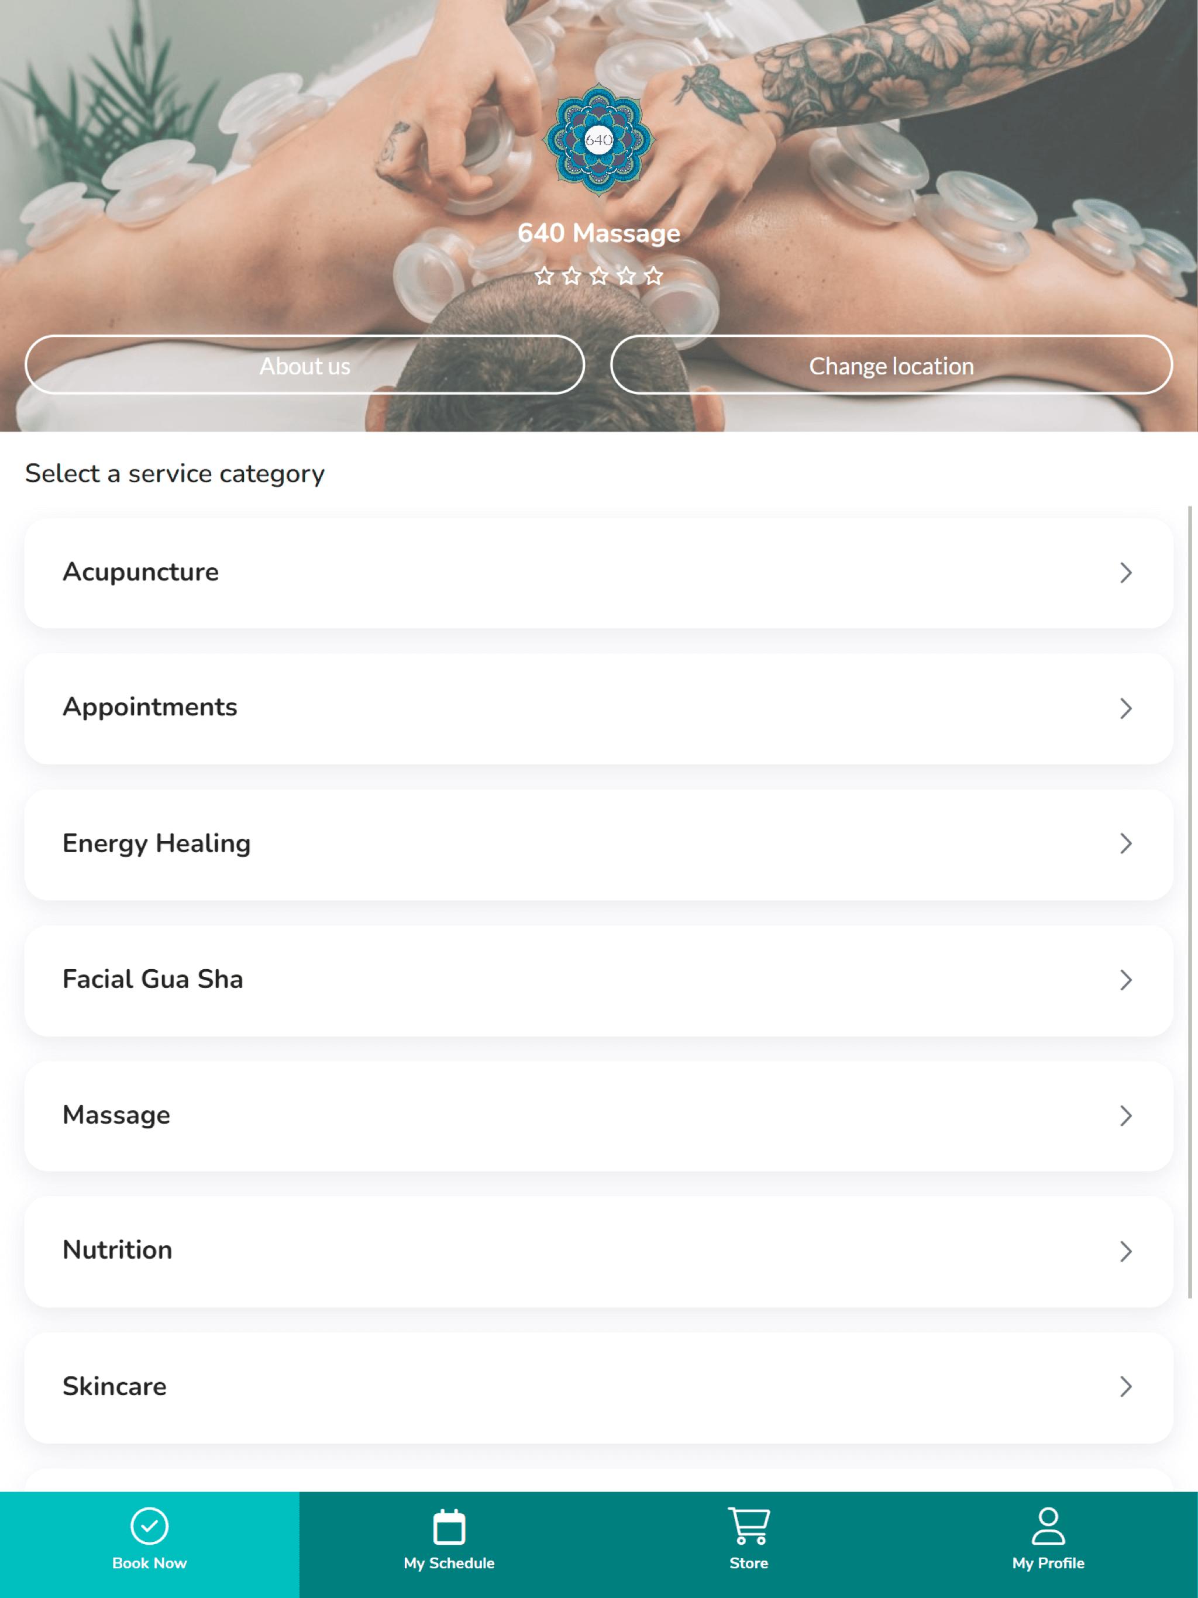Screen dimensions: 1198x1598
Task: Click the Change location button
Action: point(891,365)
